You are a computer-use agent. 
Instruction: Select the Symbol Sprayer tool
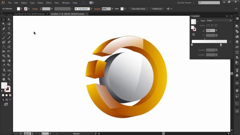pos(4,70)
